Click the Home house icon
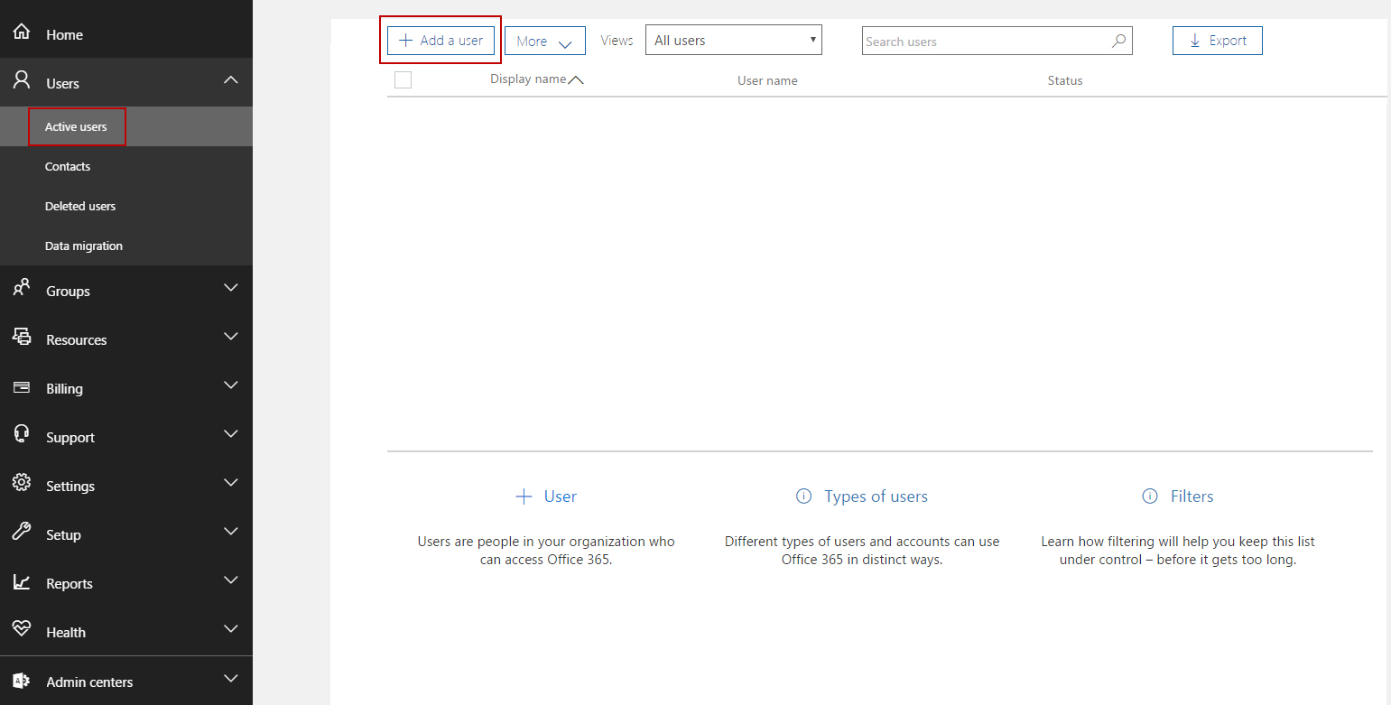 [22, 33]
